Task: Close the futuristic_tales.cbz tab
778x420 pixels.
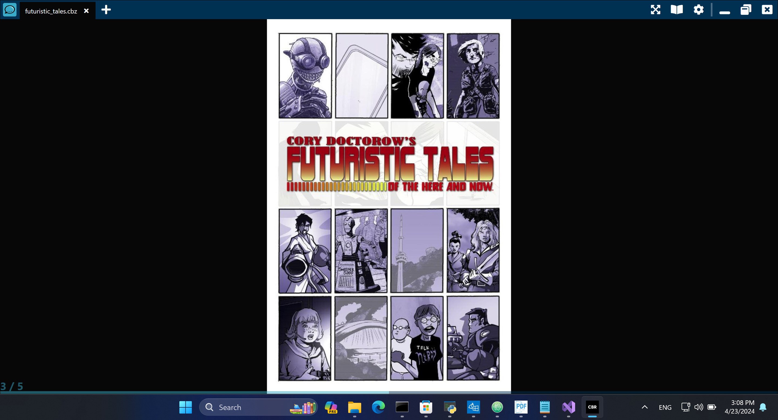Action: 86,11
